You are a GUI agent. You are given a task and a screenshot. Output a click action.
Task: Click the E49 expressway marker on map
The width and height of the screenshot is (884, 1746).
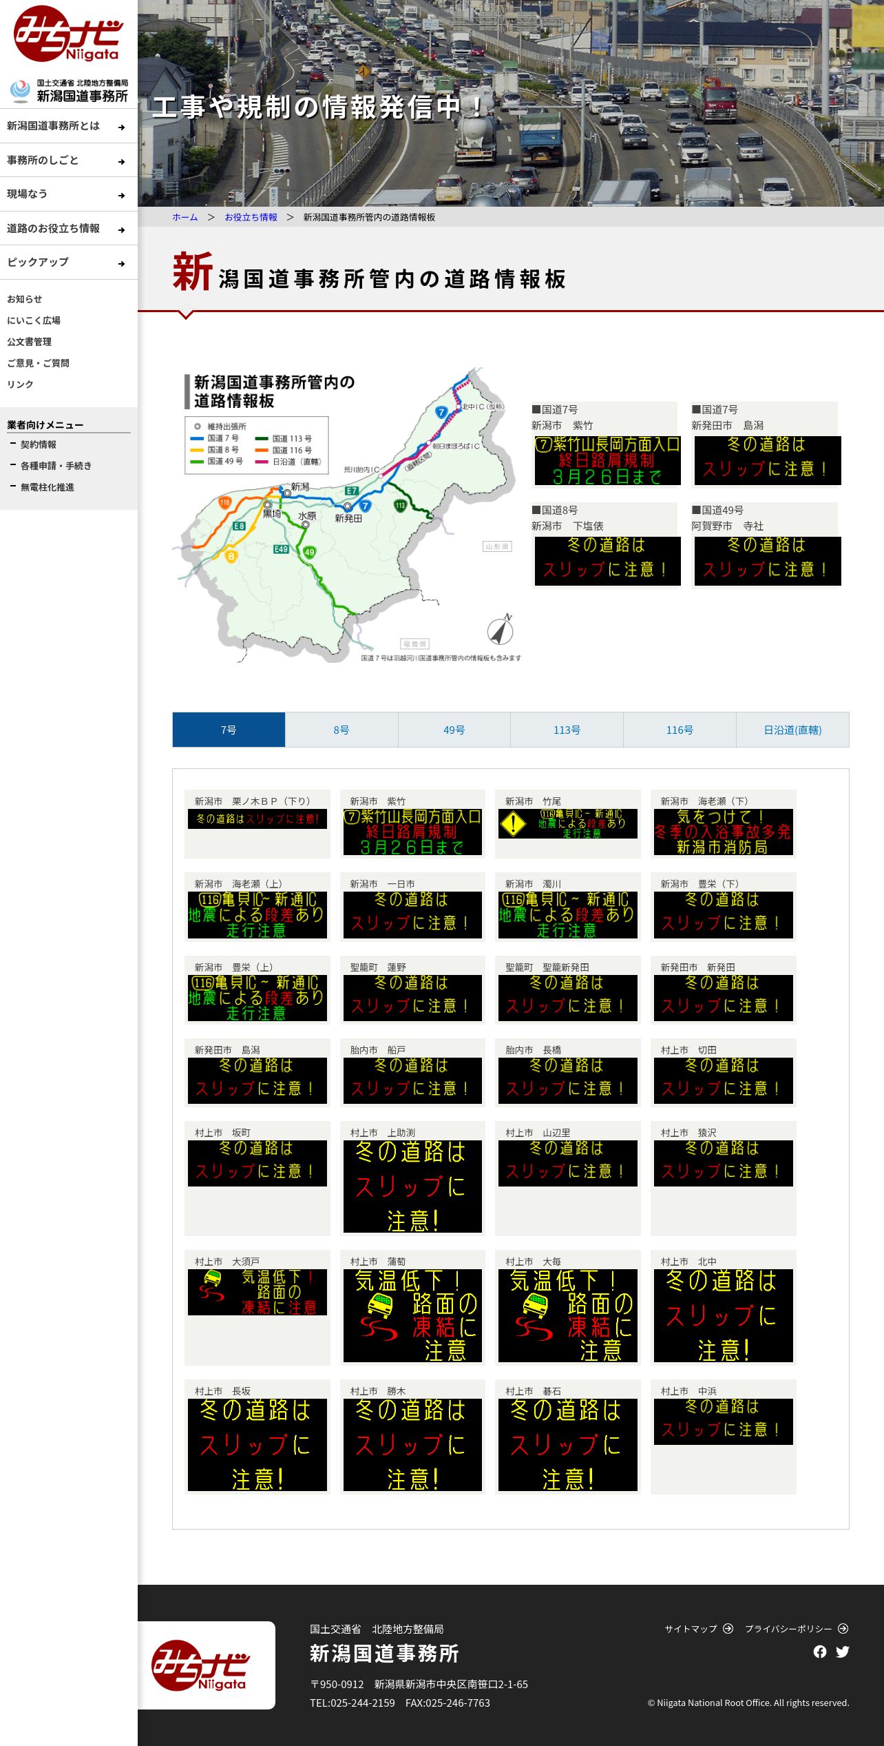(281, 549)
